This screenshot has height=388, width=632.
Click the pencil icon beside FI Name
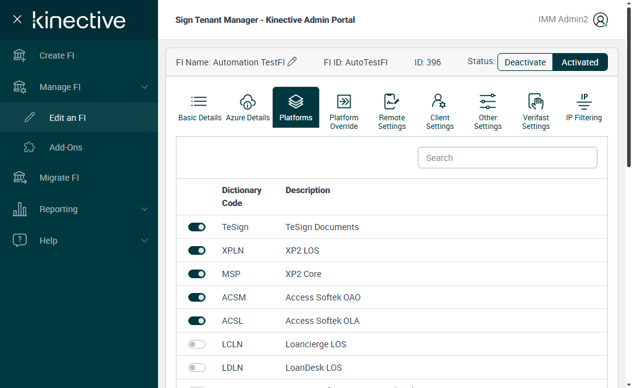tap(293, 62)
